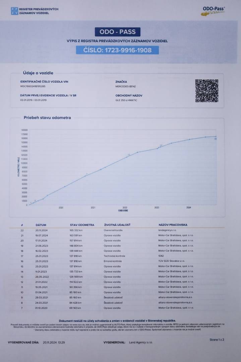Select the brand value MERCEDES-BENZ
The height and width of the screenshot is (362, 241).
[126, 86]
